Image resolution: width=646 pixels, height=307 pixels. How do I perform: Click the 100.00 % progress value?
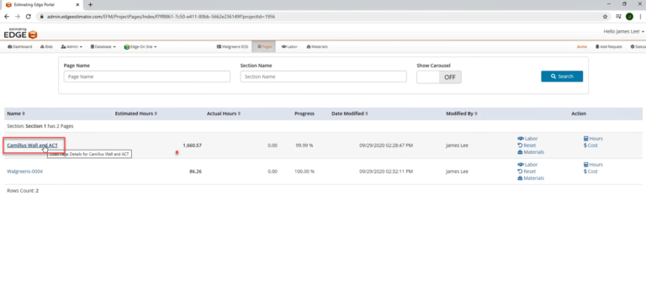pyautogui.click(x=304, y=172)
